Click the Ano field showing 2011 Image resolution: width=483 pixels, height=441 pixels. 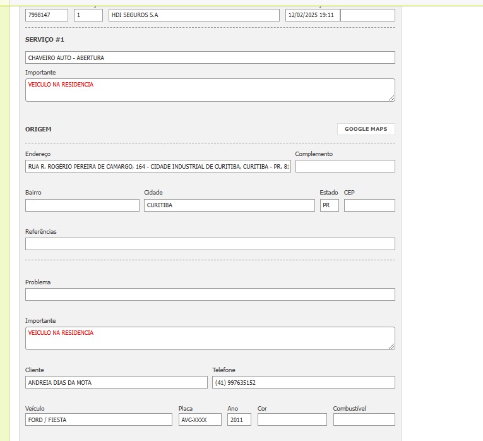[239, 420]
